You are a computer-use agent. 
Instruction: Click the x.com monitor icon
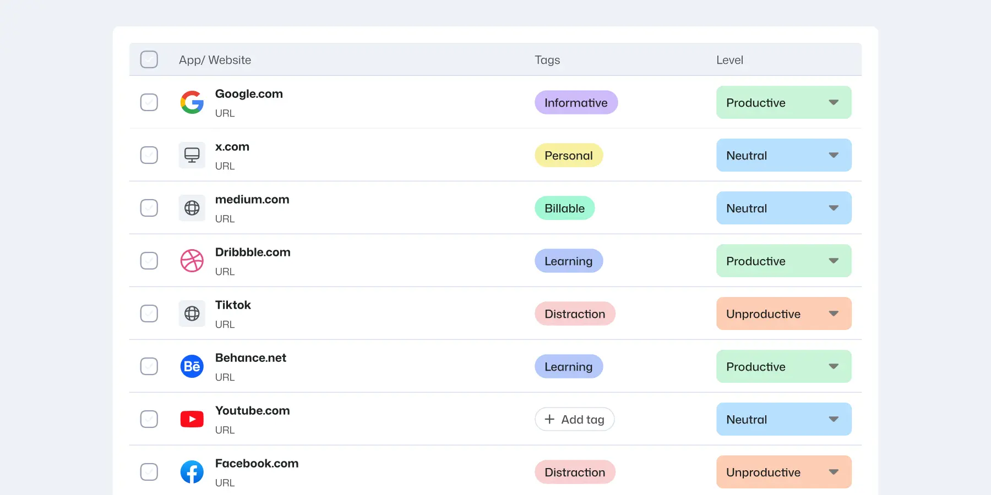tap(192, 155)
